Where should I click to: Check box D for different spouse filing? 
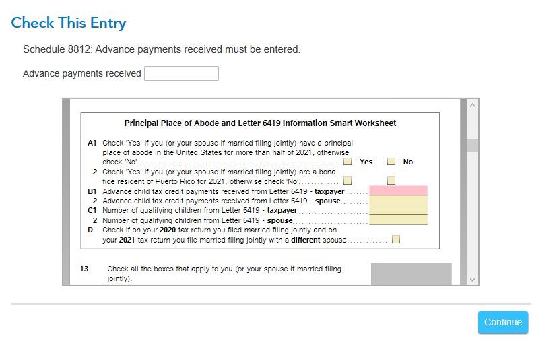click(x=396, y=239)
